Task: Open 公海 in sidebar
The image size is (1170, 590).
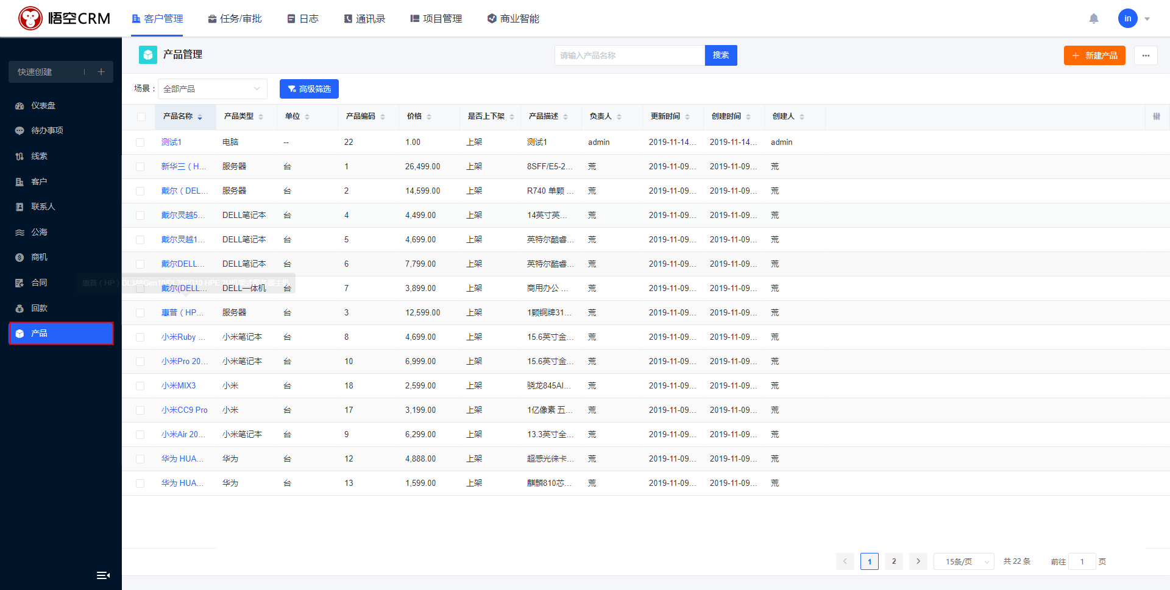Action: [61, 232]
